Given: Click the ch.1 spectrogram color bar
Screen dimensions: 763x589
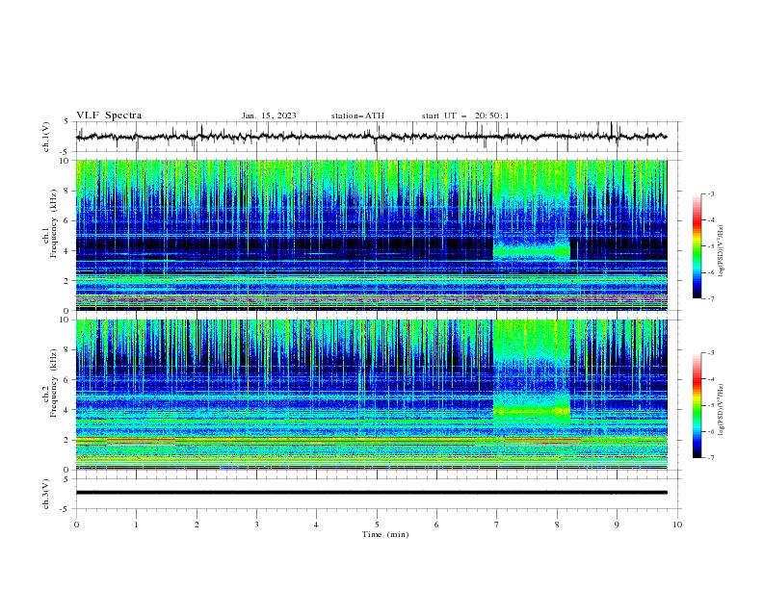Looking at the screenshot, I should coord(697,245).
